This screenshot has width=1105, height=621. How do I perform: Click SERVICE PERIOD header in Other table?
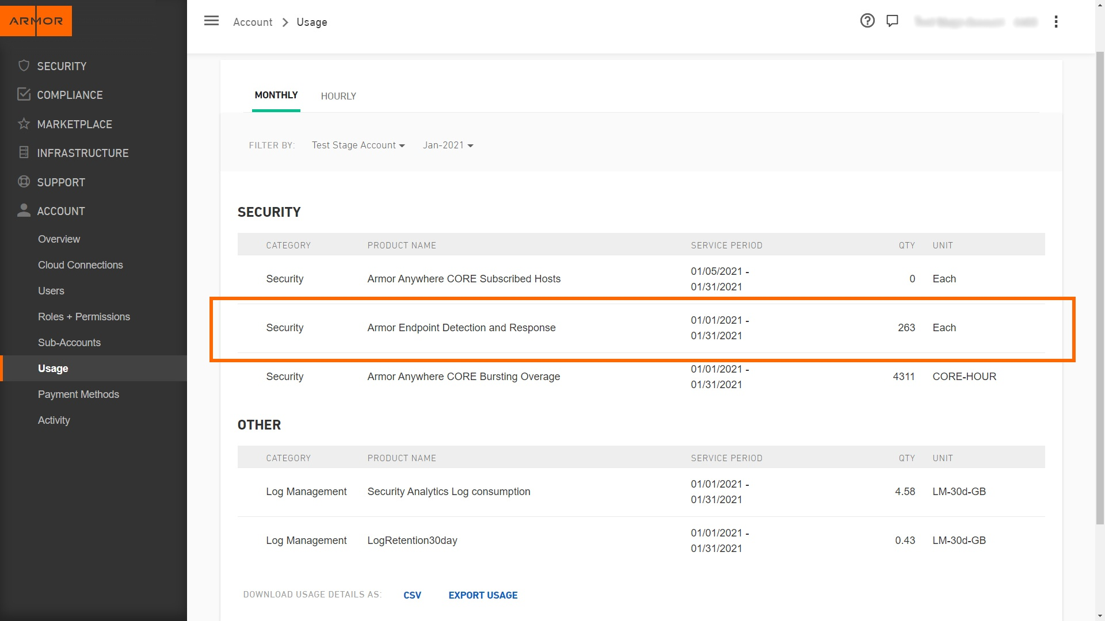pyautogui.click(x=726, y=458)
